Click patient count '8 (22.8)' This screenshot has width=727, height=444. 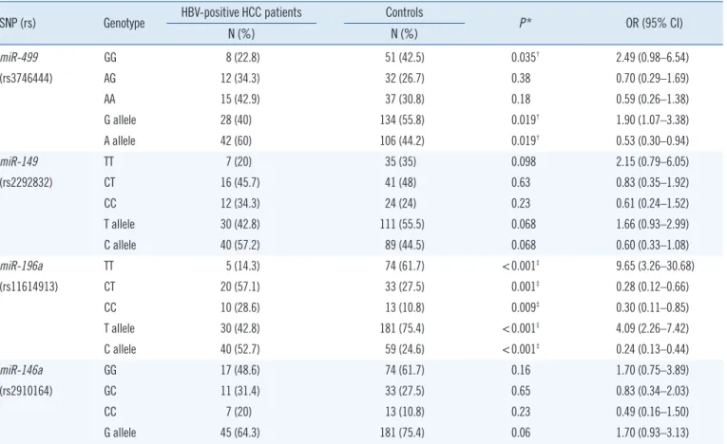coord(242,58)
